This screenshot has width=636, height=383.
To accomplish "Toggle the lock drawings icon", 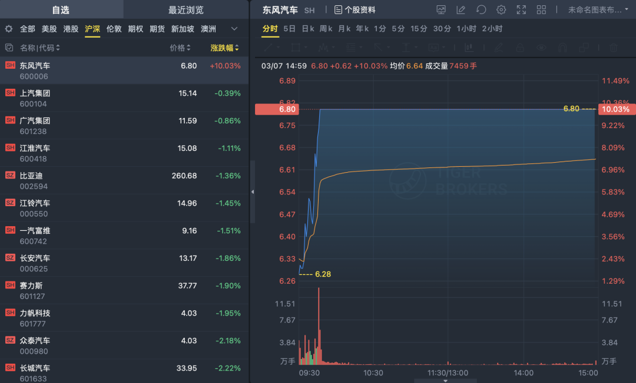I will pos(520,48).
